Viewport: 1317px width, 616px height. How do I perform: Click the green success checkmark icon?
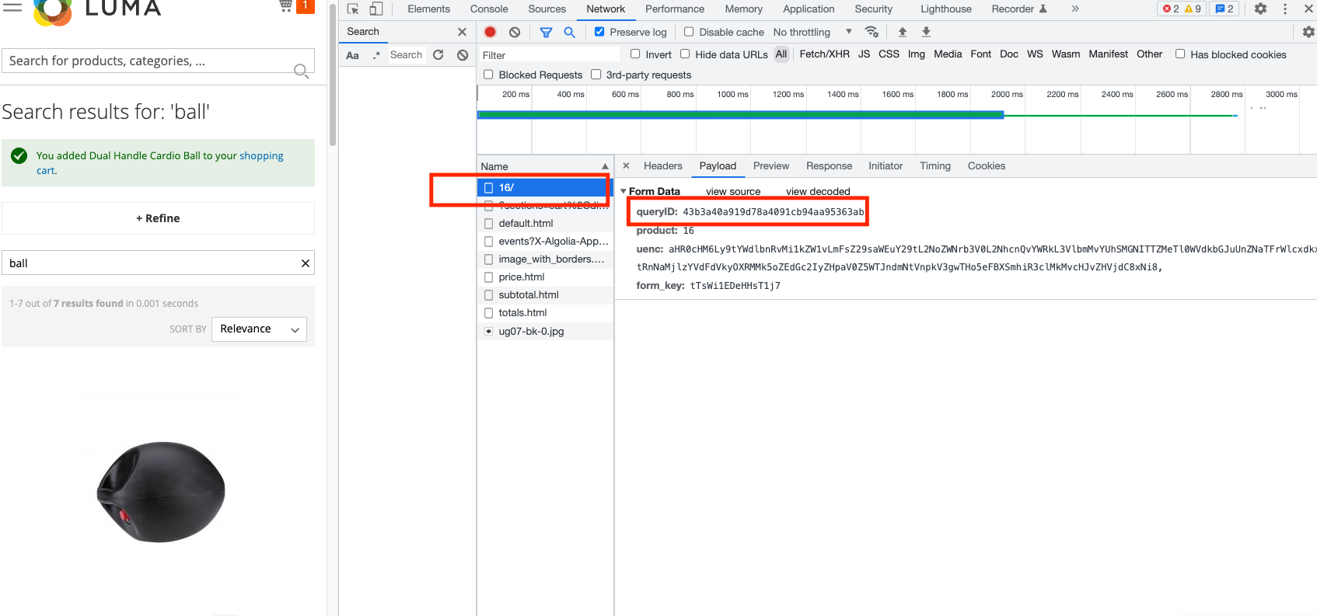pos(19,156)
